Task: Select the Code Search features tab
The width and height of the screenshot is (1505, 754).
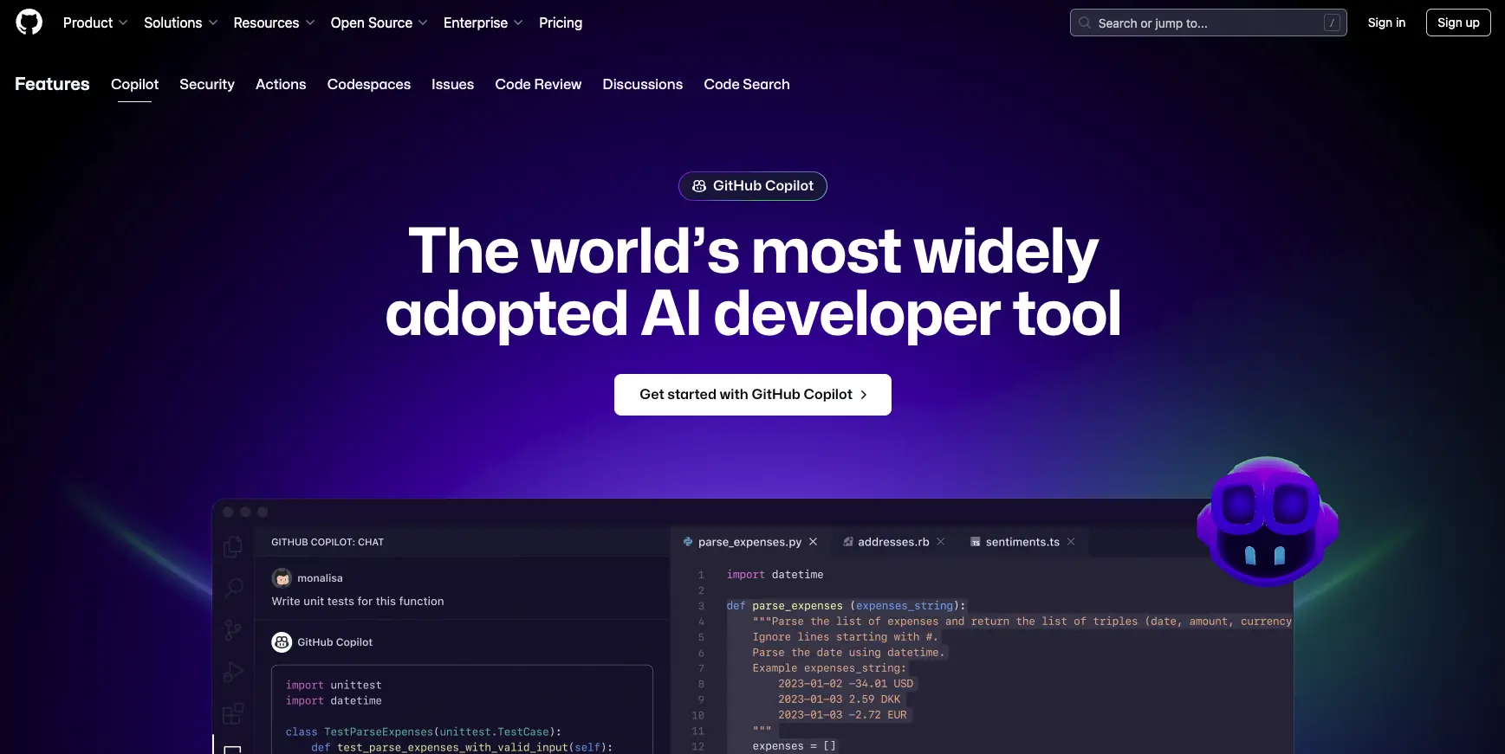Action: (x=747, y=84)
